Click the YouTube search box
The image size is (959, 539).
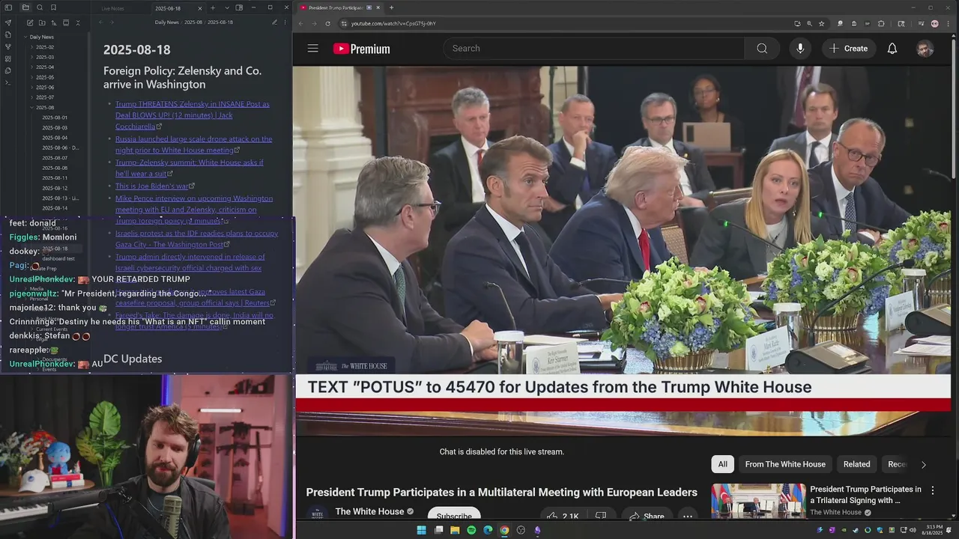(593, 49)
